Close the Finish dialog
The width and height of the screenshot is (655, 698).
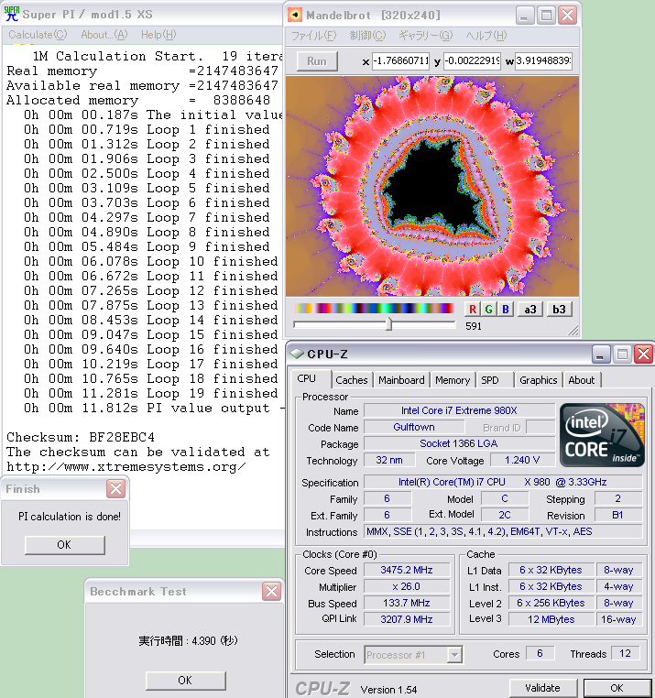pyautogui.click(x=115, y=489)
